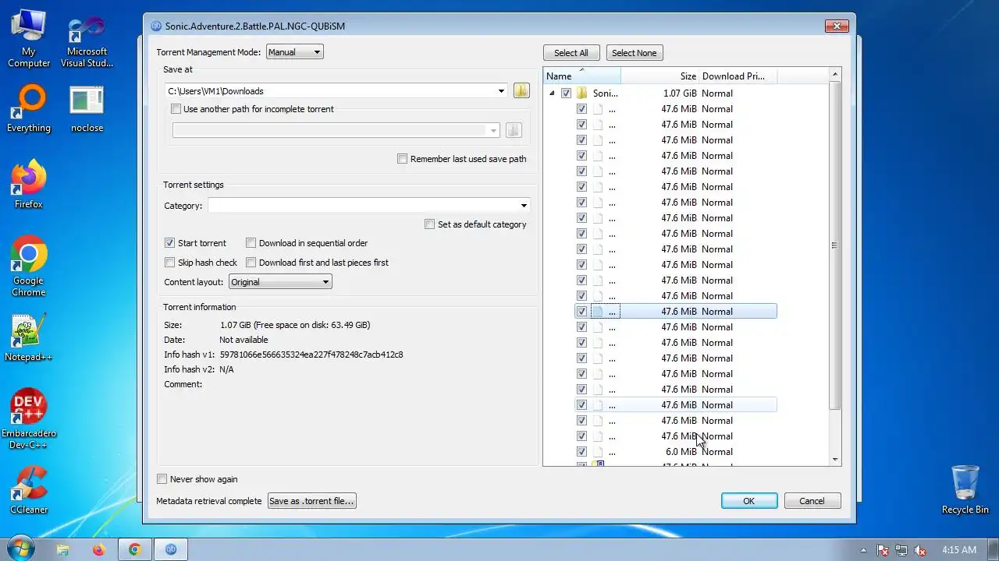Open Torrent Management Mode dropdown
999x561 pixels.
(x=294, y=52)
